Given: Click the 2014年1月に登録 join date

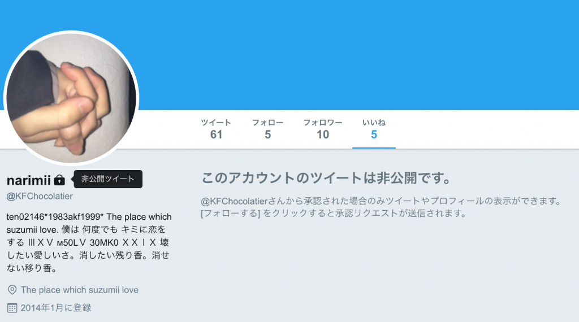Looking at the screenshot, I should (56, 308).
